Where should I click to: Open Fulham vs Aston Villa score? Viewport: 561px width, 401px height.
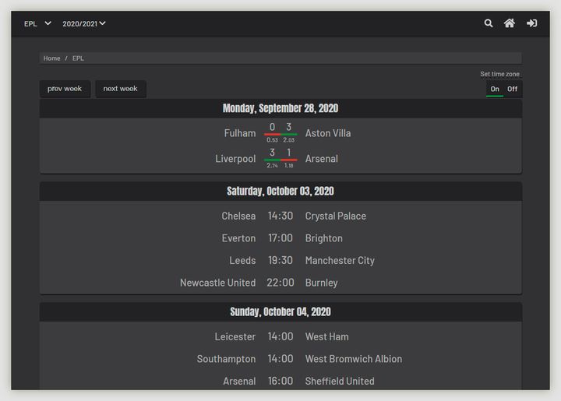(x=280, y=131)
